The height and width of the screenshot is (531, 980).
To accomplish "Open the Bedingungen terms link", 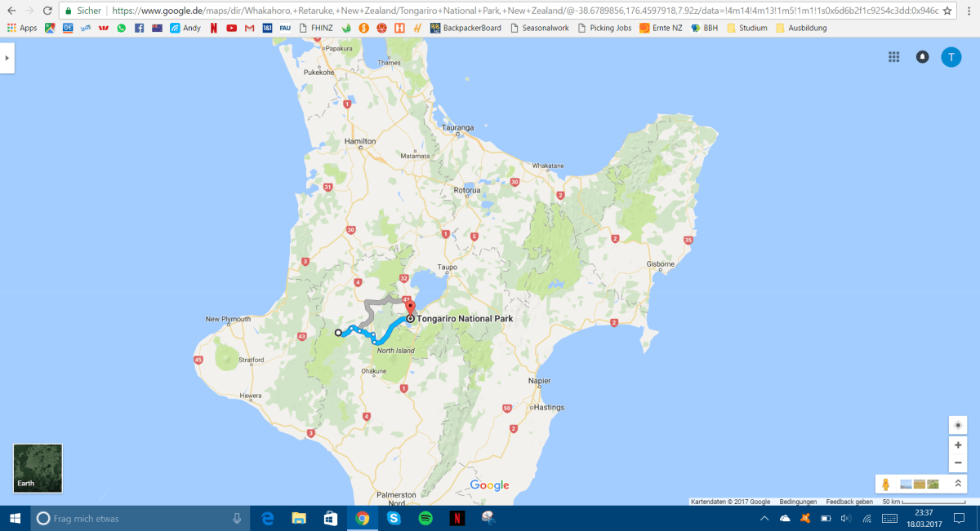I will point(798,502).
